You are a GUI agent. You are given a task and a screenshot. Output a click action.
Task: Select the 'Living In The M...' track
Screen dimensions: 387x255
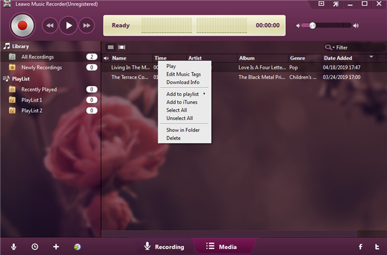tap(130, 68)
